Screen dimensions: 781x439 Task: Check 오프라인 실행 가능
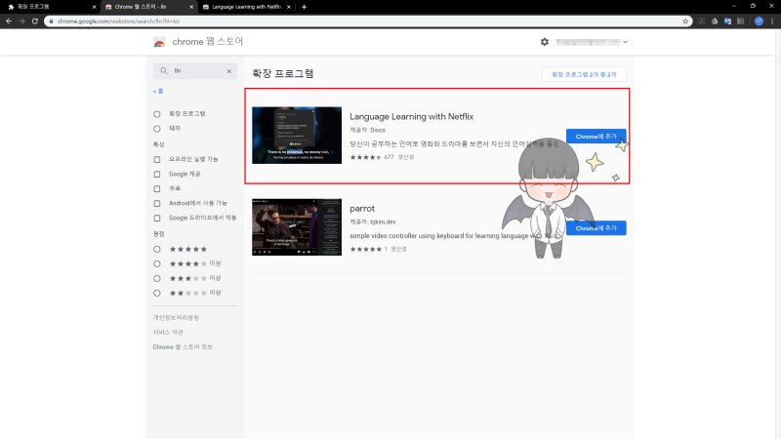pos(157,159)
